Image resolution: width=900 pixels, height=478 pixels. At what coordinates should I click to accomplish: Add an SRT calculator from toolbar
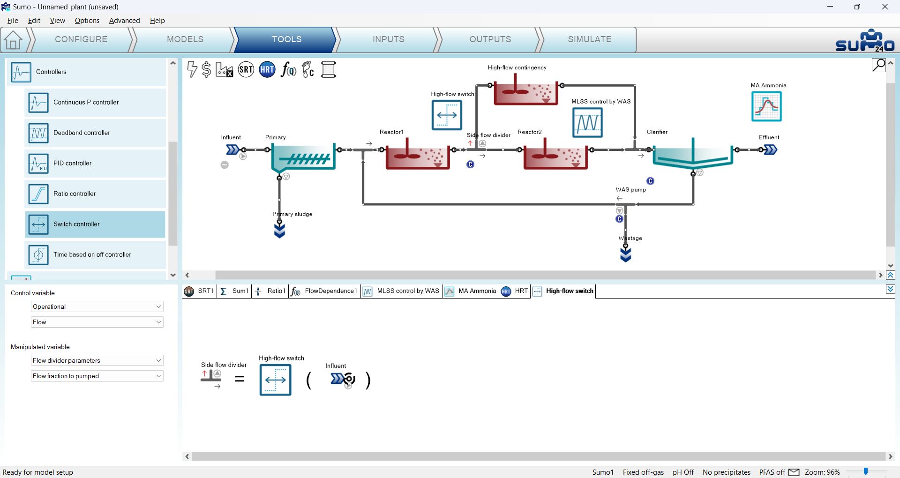pyautogui.click(x=246, y=70)
